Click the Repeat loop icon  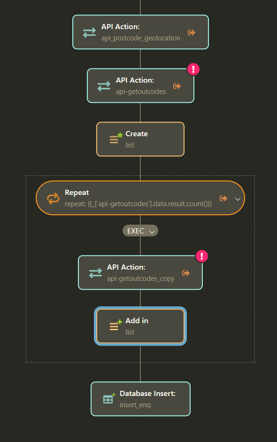53,198
